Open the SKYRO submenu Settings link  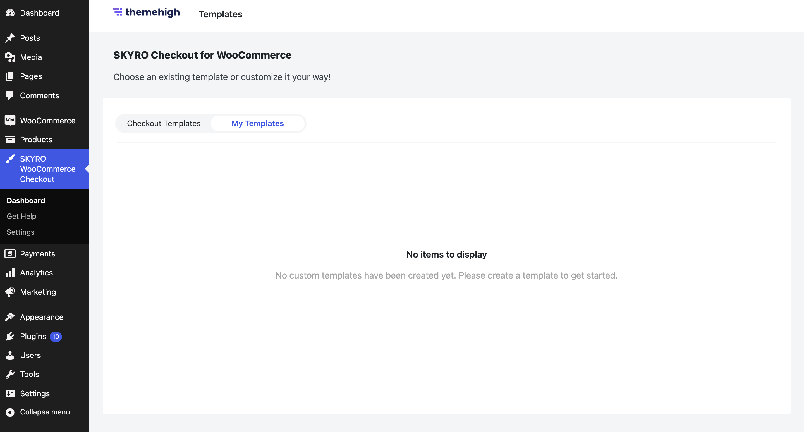21,232
